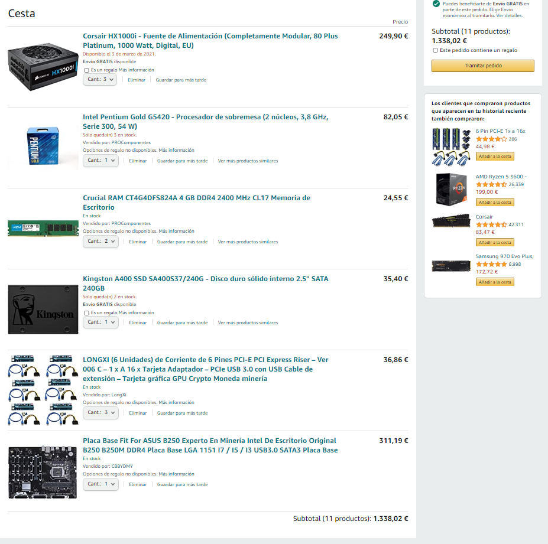
Task: Open 'Samsung 970 Evo Plus' recommendation link
Action: [504, 256]
